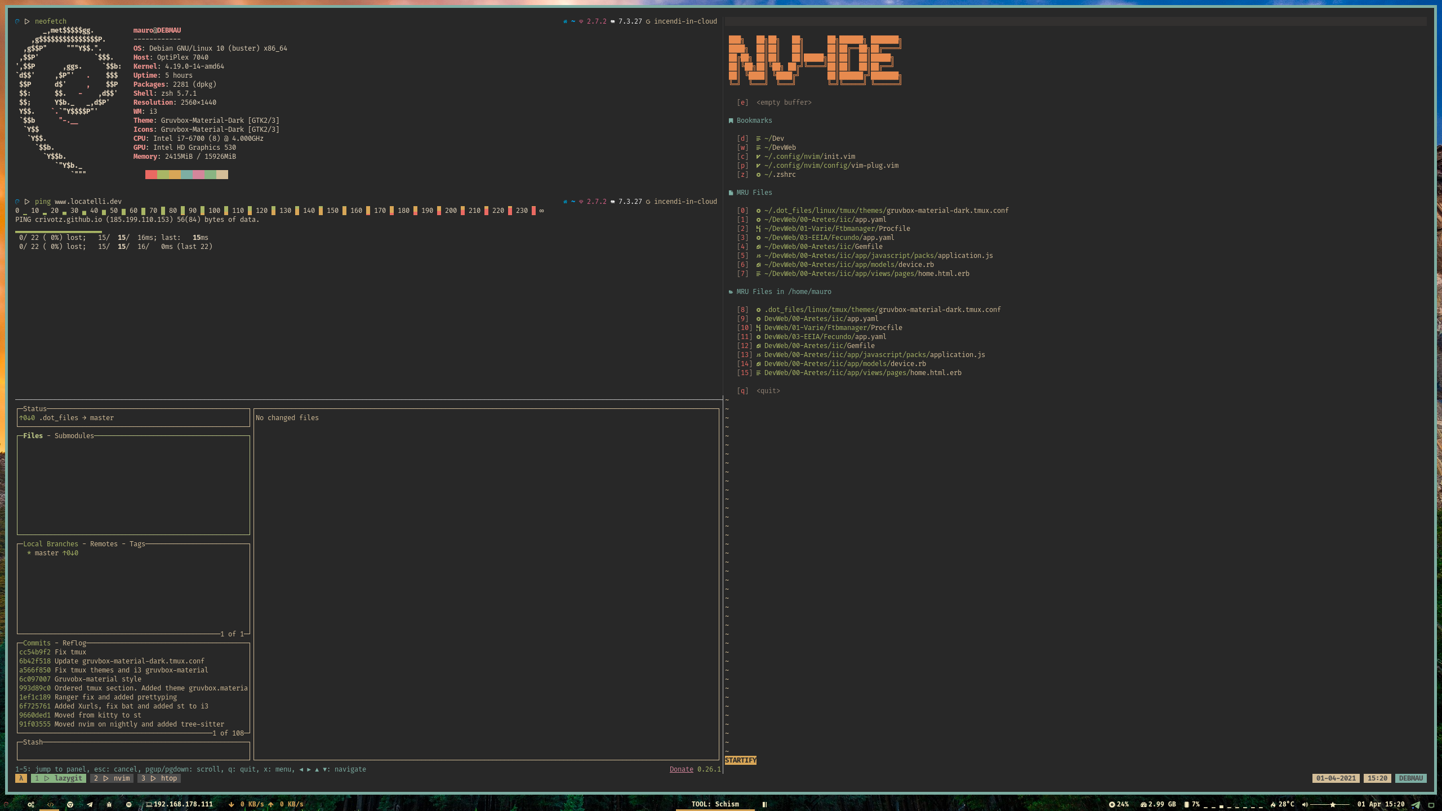Open the settings gears workspace icon in polybar
This screenshot has width=1442, height=811.
pos(31,804)
